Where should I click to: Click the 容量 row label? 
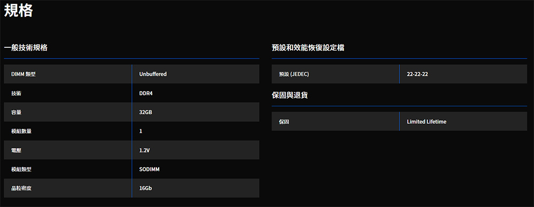[x=17, y=112]
